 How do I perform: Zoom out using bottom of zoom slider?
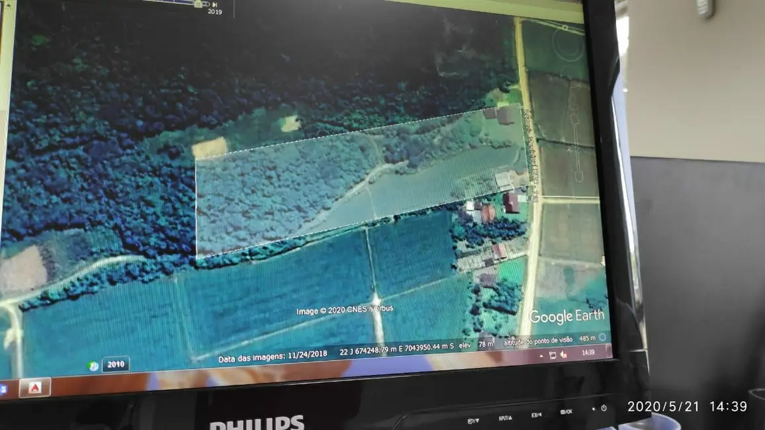click(578, 177)
